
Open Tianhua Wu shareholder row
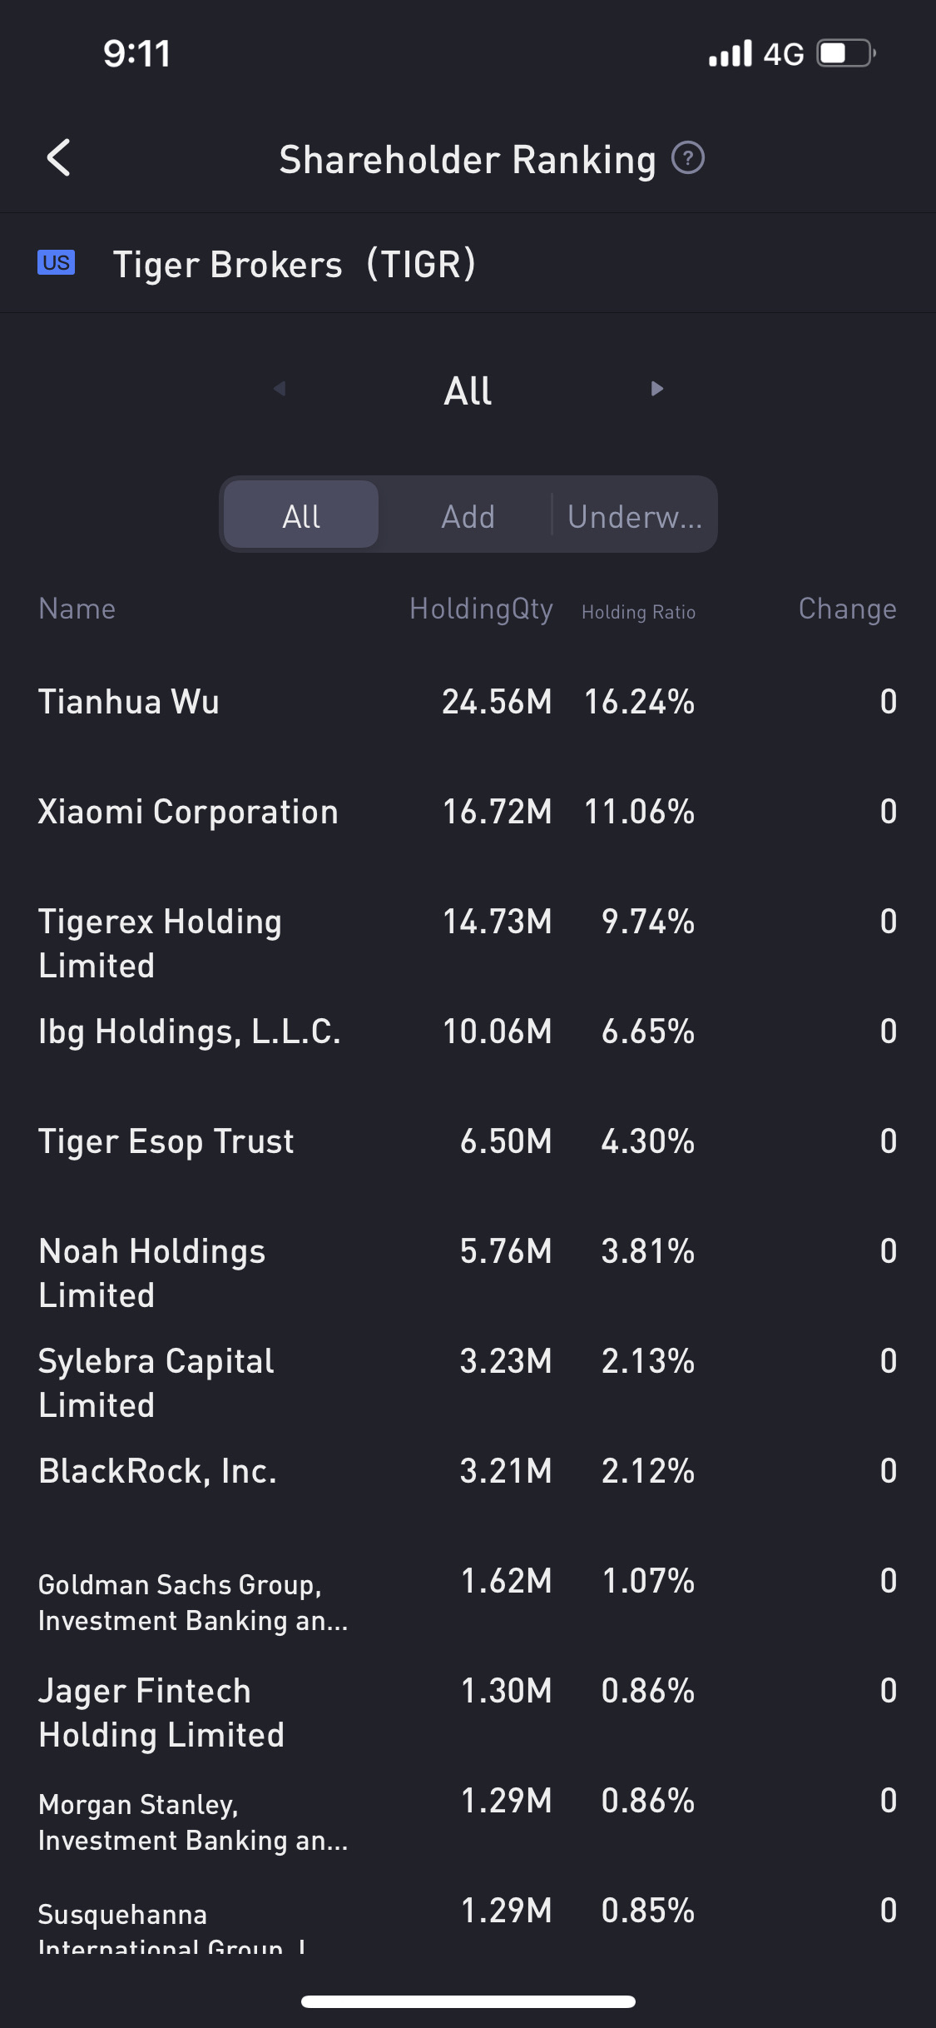tap(129, 702)
